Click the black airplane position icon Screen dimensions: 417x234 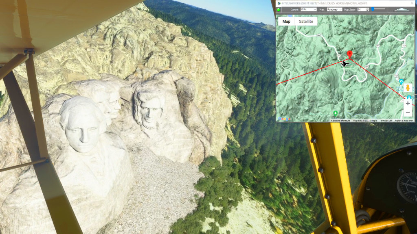point(345,64)
